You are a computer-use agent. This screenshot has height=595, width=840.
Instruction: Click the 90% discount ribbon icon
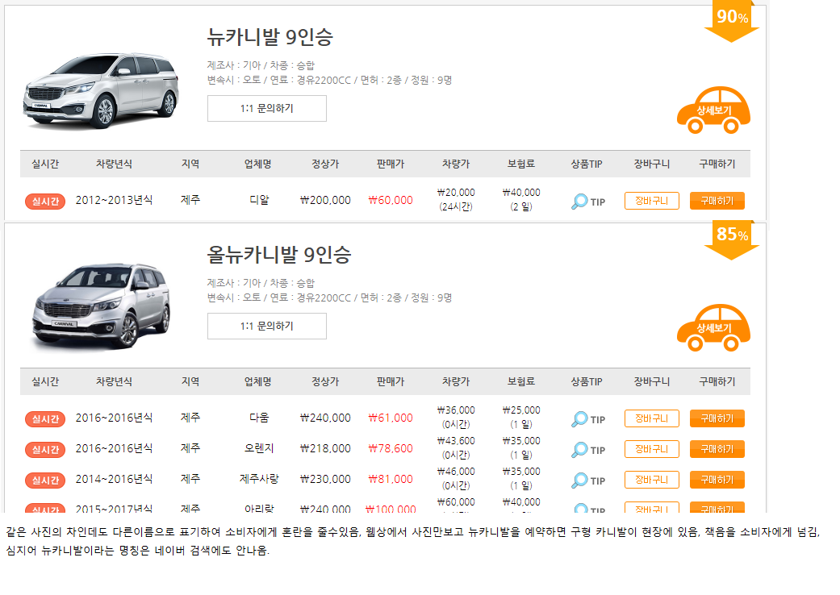tap(731, 18)
